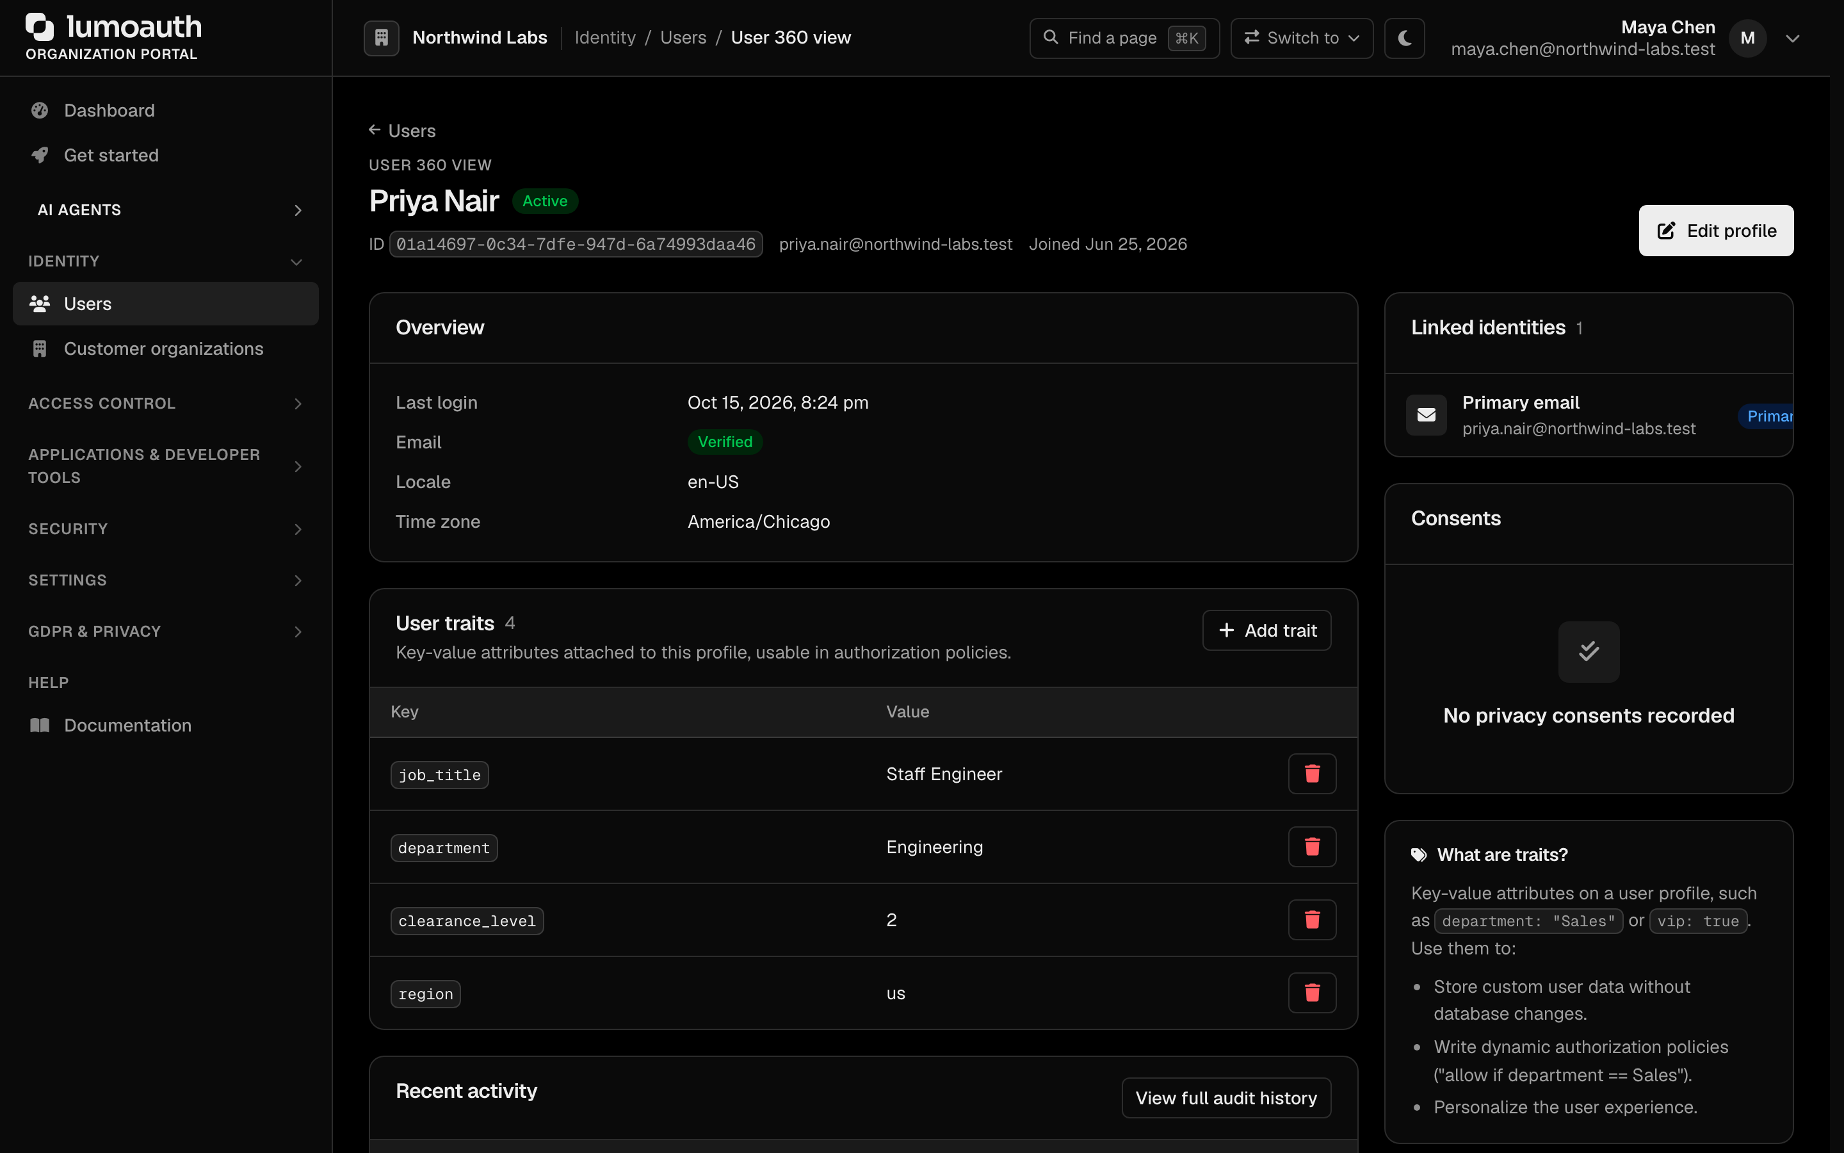Screen dimensions: 1844x1153
Task: Open Customer organizations in sidebar
Action: [166, 348]
